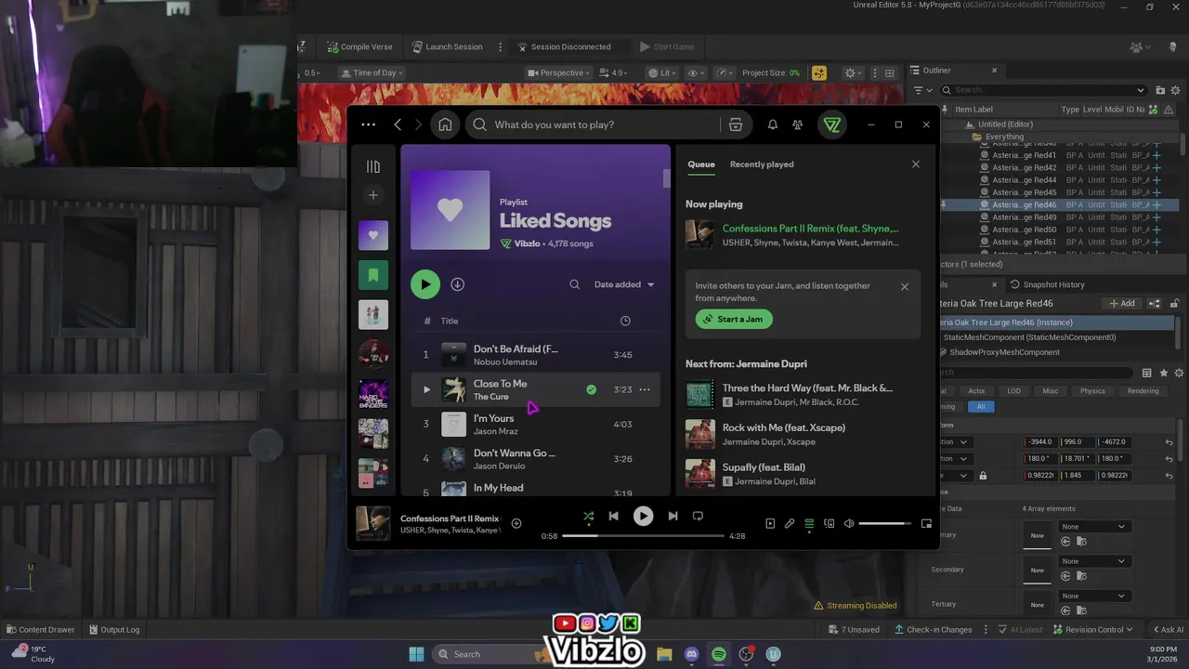The width and height of the screenshot is (1189, 669).
Task: Open Content Drawer
Action: 40,629
